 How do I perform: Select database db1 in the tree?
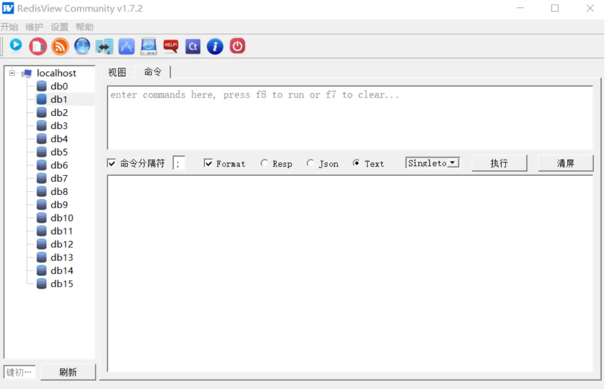(59, 99)
